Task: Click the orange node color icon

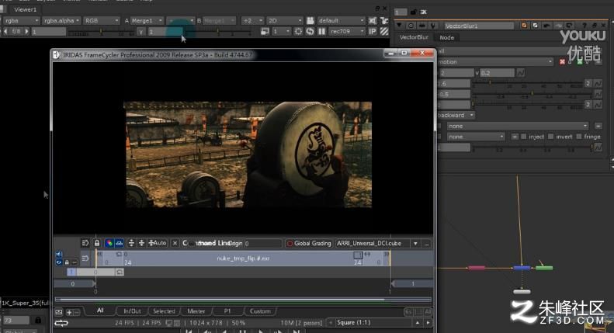Action: tap(524, 26)
